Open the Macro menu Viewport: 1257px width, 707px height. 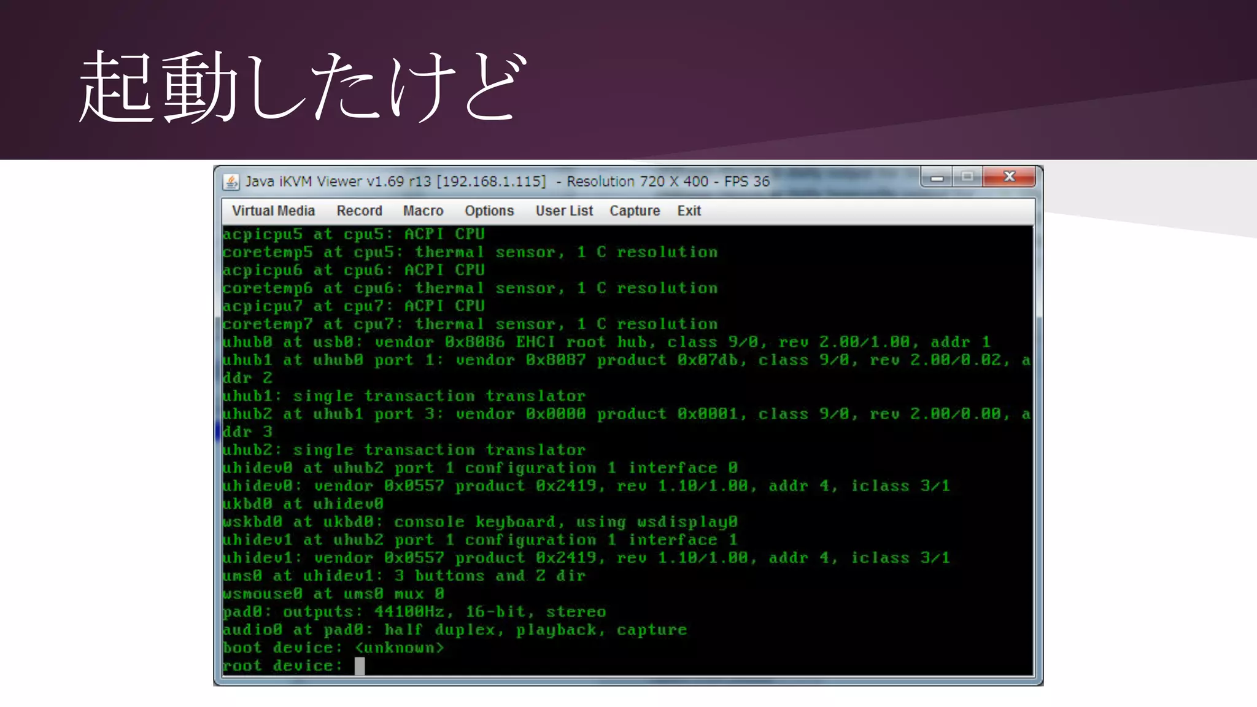[423, 211]
